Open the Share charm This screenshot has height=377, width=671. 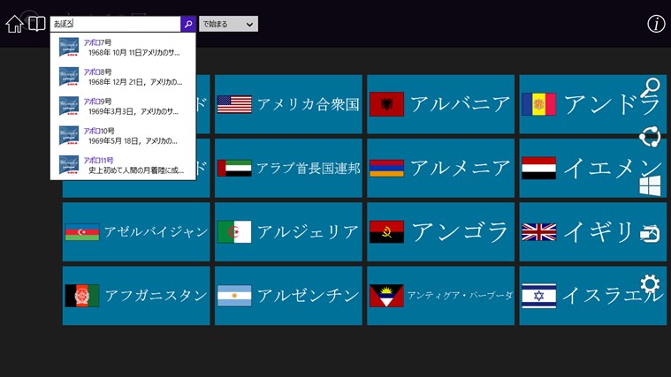click(650, 136)
